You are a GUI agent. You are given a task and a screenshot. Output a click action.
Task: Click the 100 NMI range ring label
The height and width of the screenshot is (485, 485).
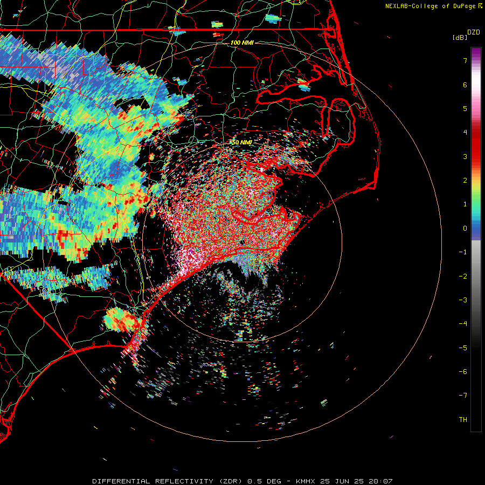(242, 43)
